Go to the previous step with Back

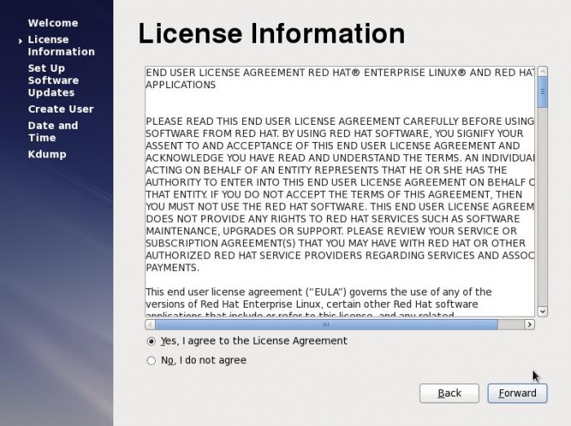pyautogui.click(x=449, y=393)
